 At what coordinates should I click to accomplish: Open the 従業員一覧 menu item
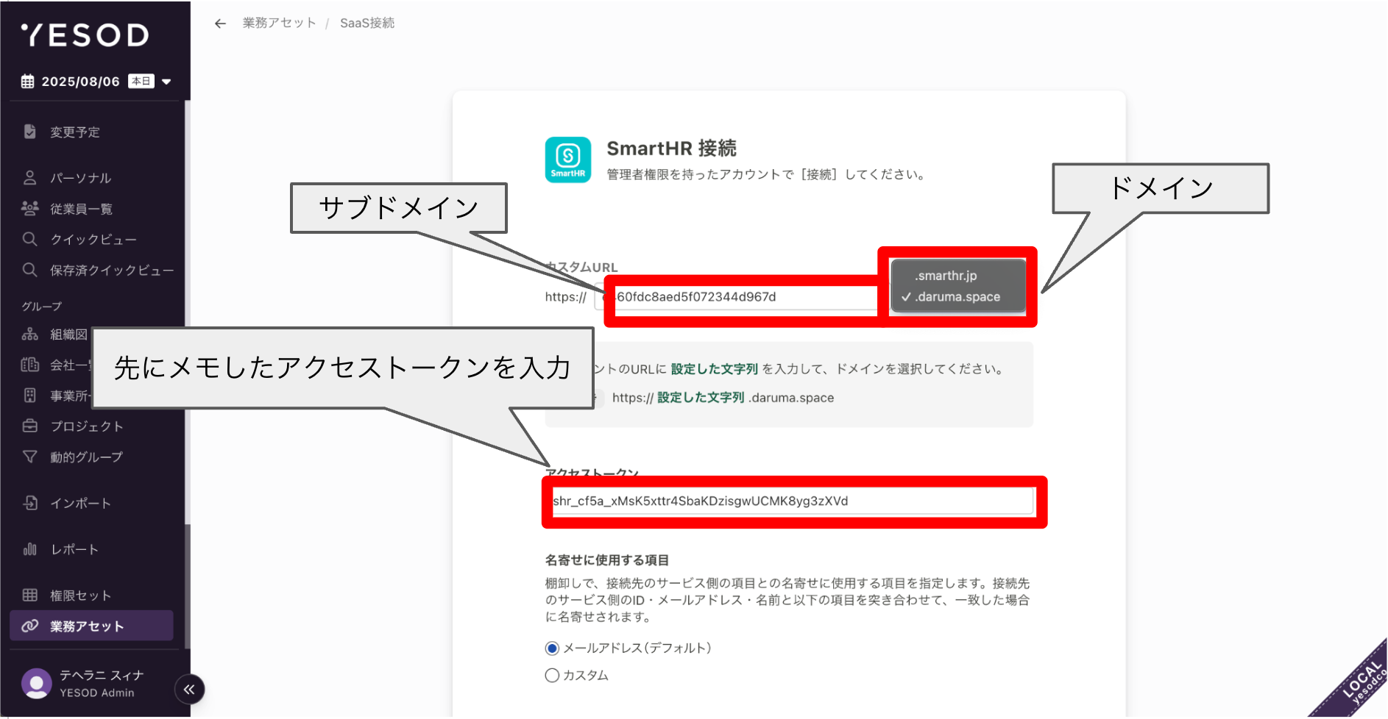pyautogui.click(x=81, y=209)
